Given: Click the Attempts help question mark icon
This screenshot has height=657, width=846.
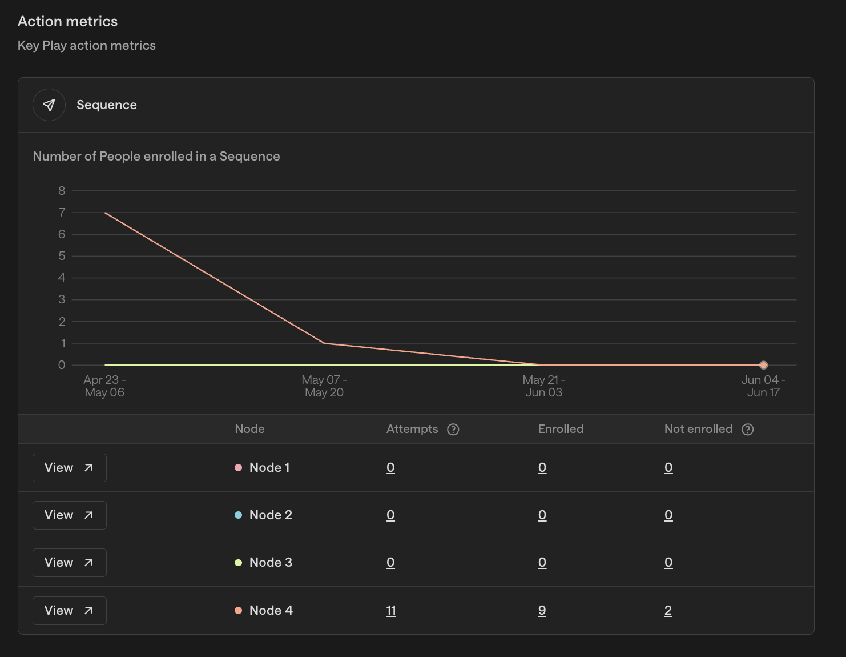Looking at the screenshot, I should (x=453, y=430).
